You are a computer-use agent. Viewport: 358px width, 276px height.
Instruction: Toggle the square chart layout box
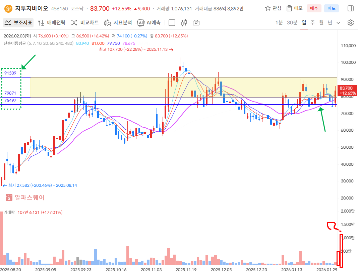click(x=172, y=23)
